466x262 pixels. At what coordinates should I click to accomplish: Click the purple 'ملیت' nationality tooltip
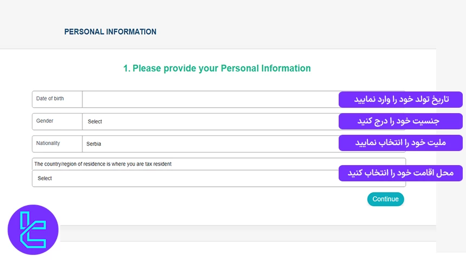coord(400,143)
